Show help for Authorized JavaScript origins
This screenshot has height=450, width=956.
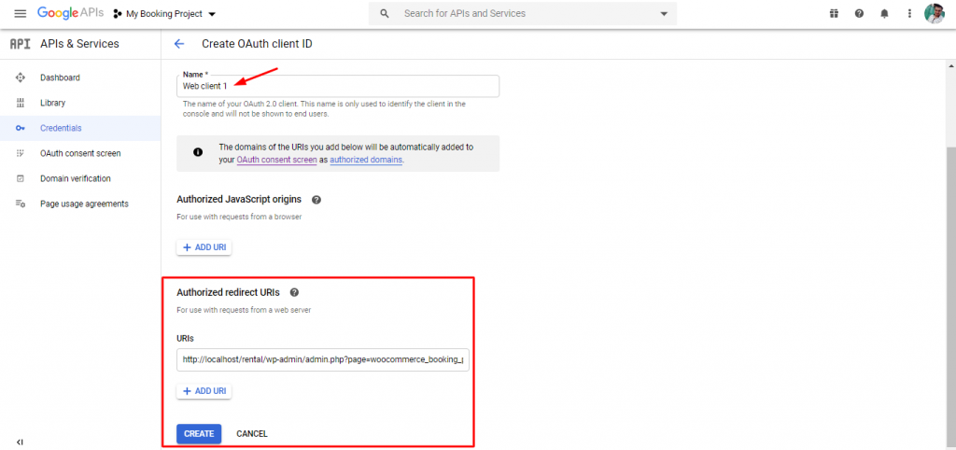(316, 200)
